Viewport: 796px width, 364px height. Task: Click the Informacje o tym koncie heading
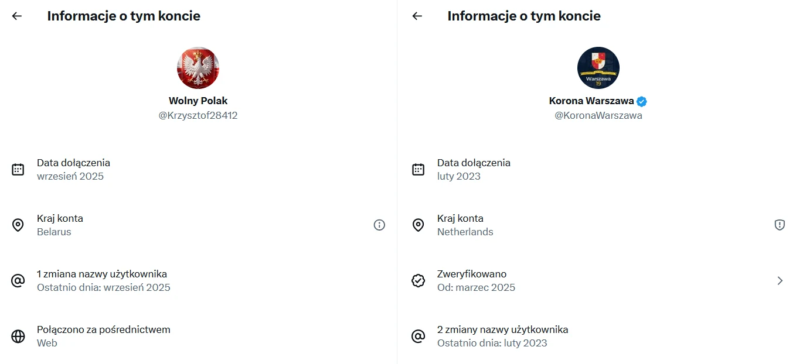(x=124, y=16)
